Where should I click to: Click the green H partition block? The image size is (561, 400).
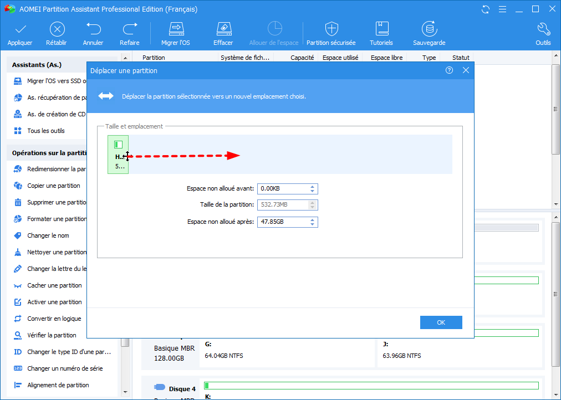pos(118,155)
